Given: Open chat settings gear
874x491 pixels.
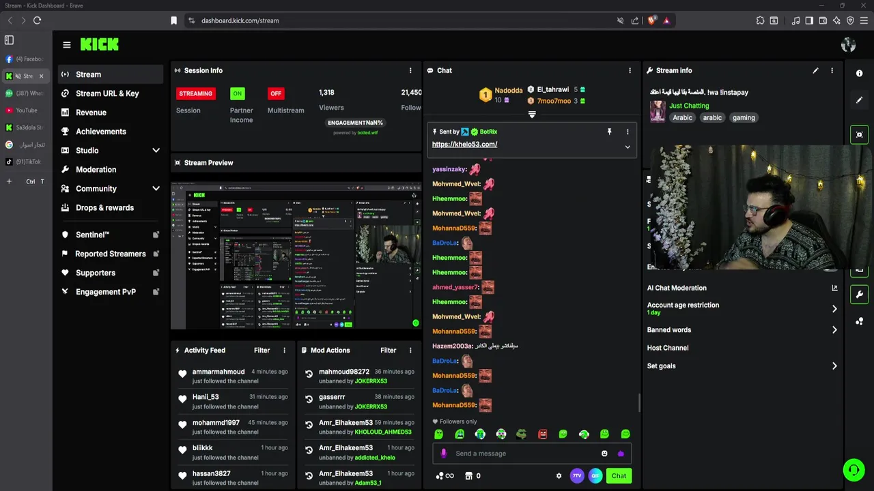Looking at the screenshot, I should [x=559, y=476].
